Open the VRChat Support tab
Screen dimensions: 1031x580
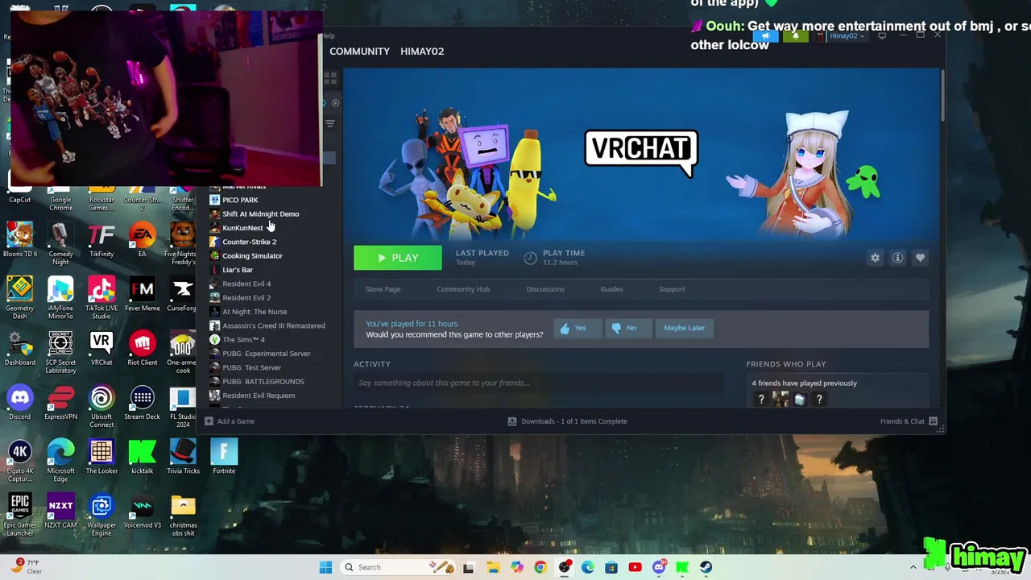pyautogui.click(x=672, y=289)
